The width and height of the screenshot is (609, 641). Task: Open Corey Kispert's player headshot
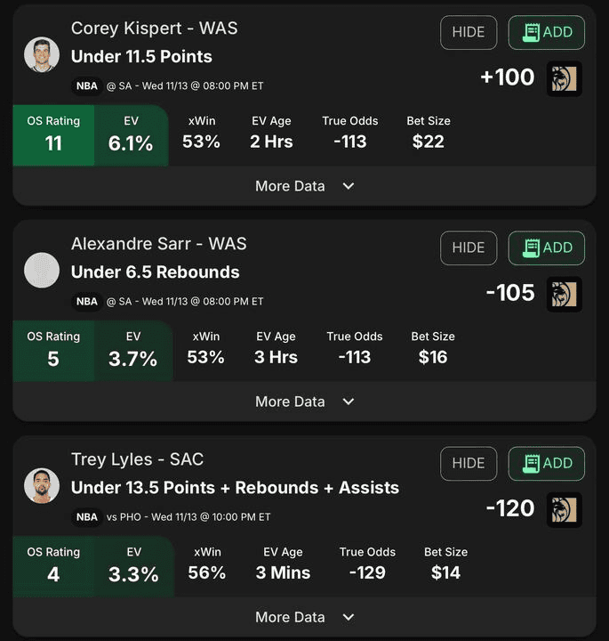42,54
